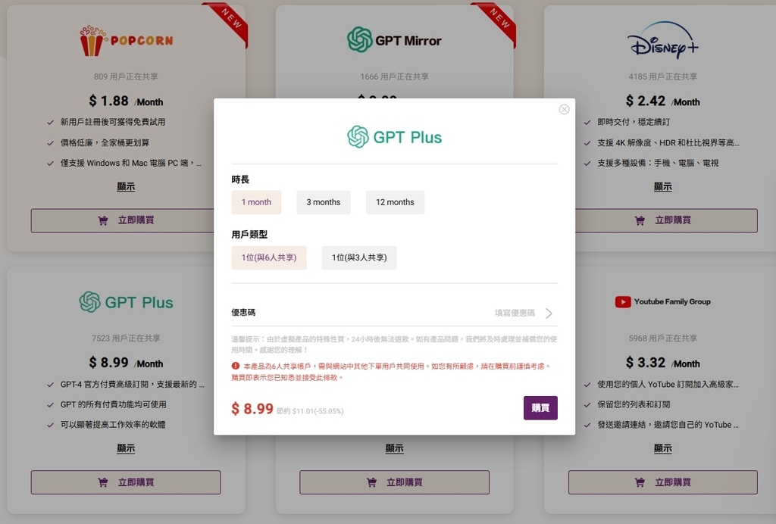Click 1666 用戶正在共享 text
The height and width of the screenshot is (524, 776).
click(x=394, y=76)
